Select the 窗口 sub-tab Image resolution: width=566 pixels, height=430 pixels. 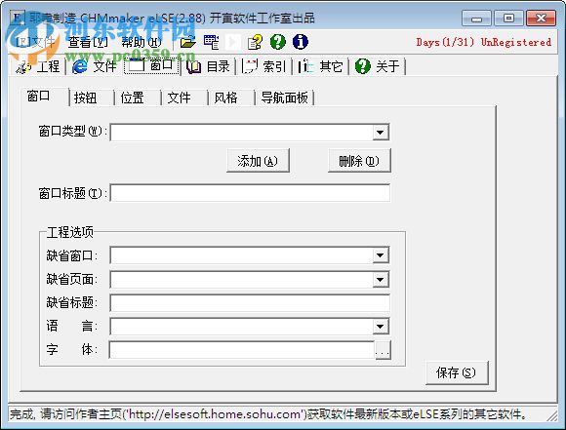tap(44, 97)
